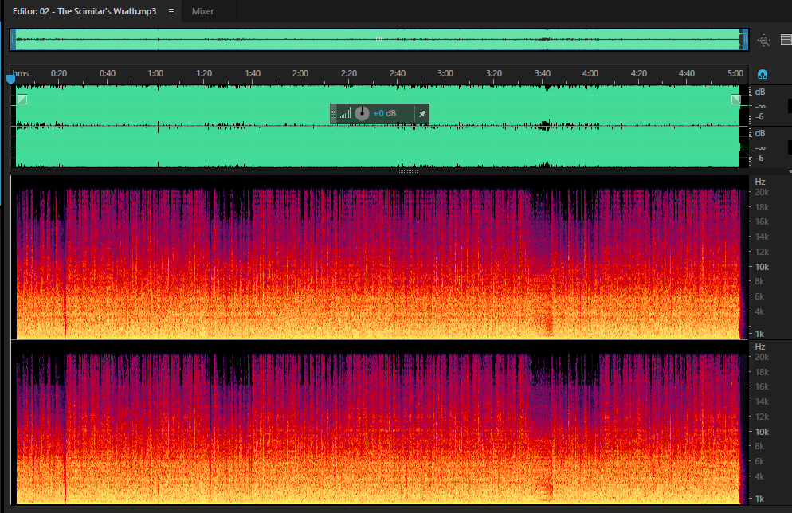This screenshot has height=513, width=792.
Task: Click the left handle of the overview navigator
Action: pyautogui.click(x=13, y=39)
